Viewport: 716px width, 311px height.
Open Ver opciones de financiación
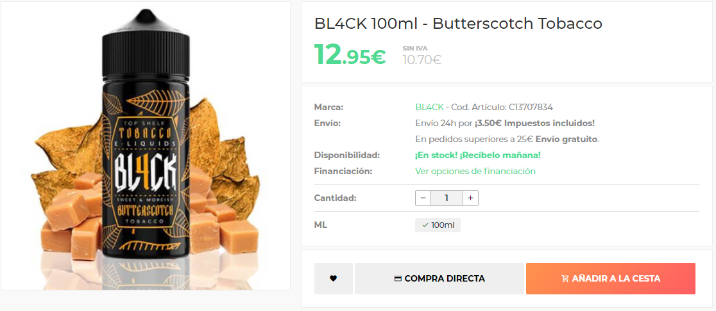(x=475, y=171)
